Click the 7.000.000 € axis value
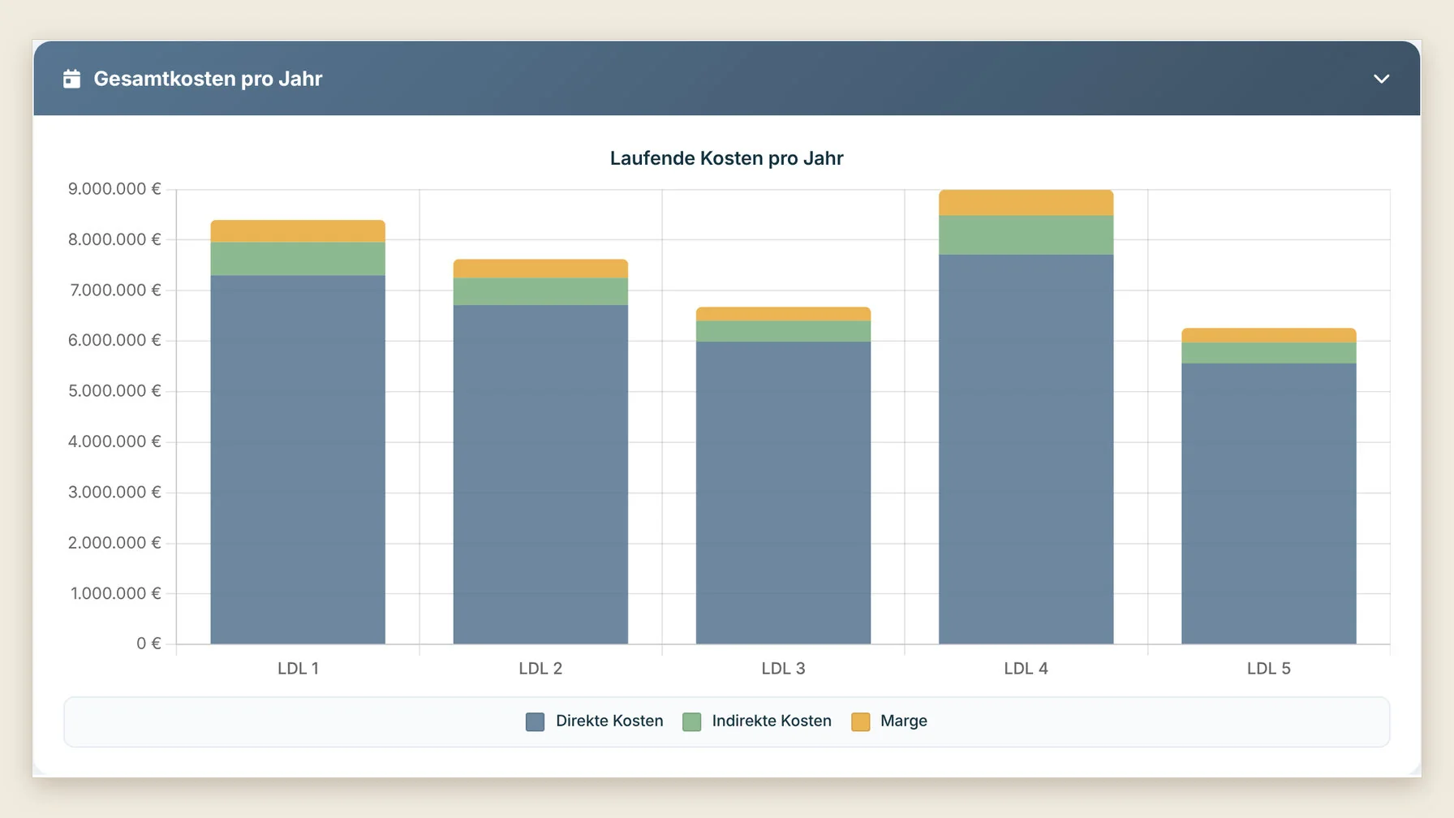Image resolution: width=1454 pixels, height=818 pixels. click(x=115, y=291)
